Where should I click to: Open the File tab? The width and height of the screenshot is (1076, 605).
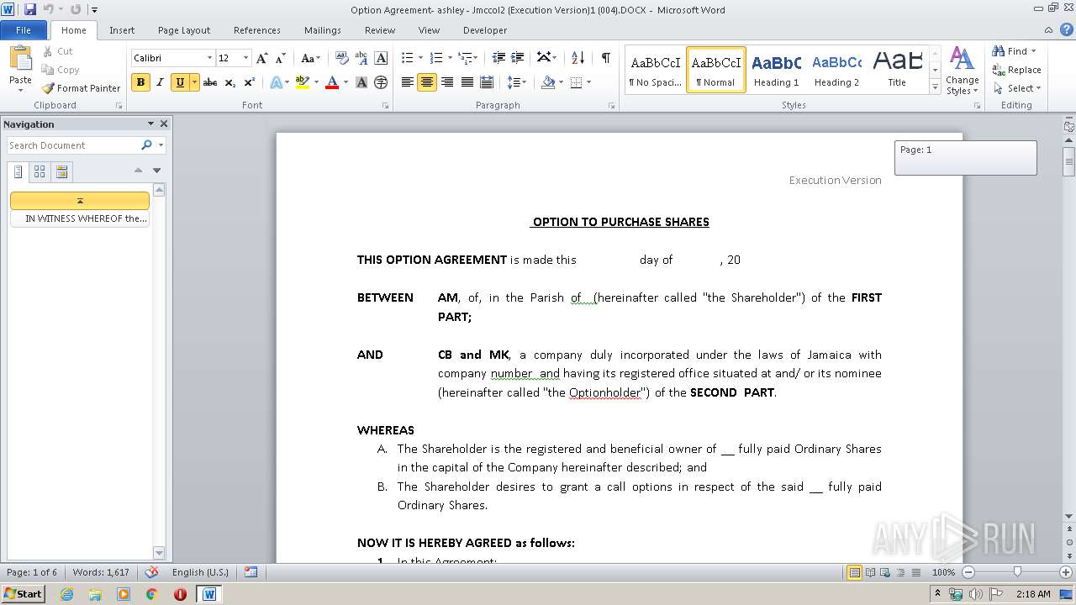pos(24,30)
